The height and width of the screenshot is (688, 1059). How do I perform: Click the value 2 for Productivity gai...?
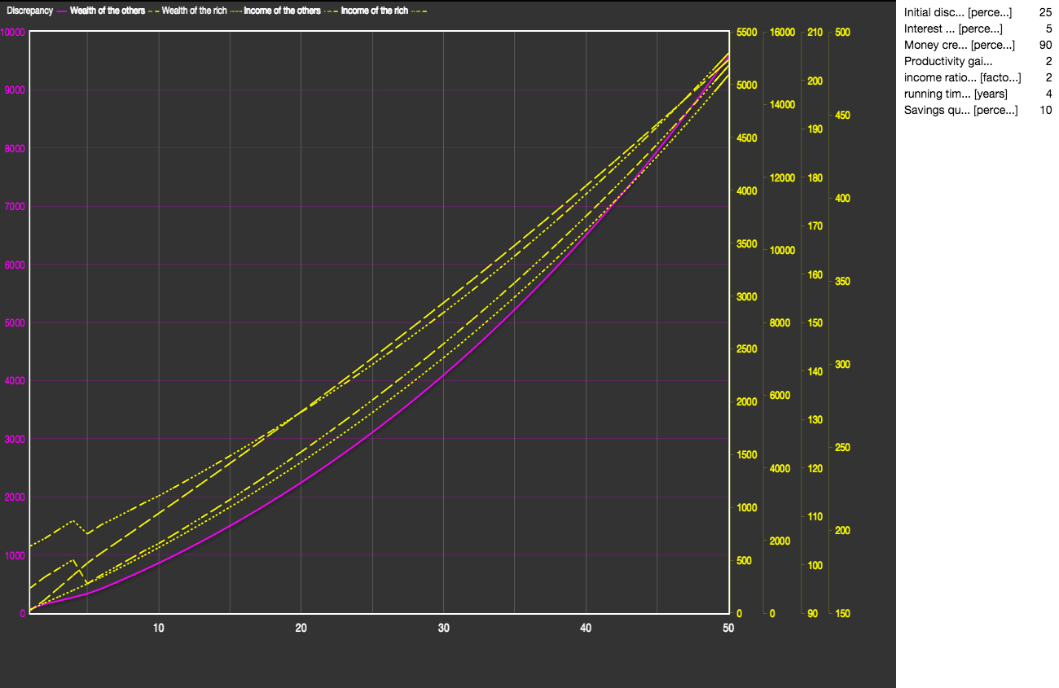tap(1048, 62)
